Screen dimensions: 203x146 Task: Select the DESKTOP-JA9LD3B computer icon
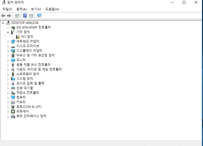click(8, 23)
